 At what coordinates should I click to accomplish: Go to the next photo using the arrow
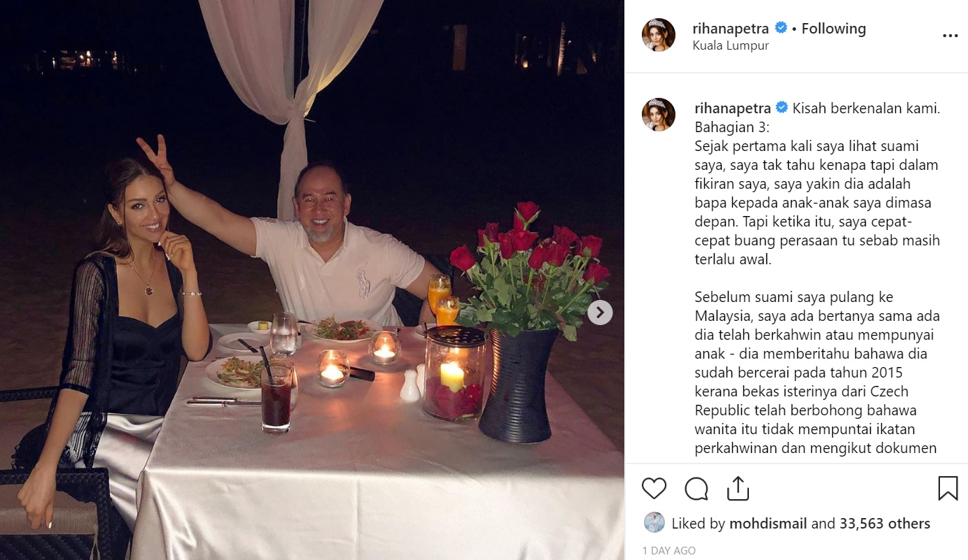(600, 312)
